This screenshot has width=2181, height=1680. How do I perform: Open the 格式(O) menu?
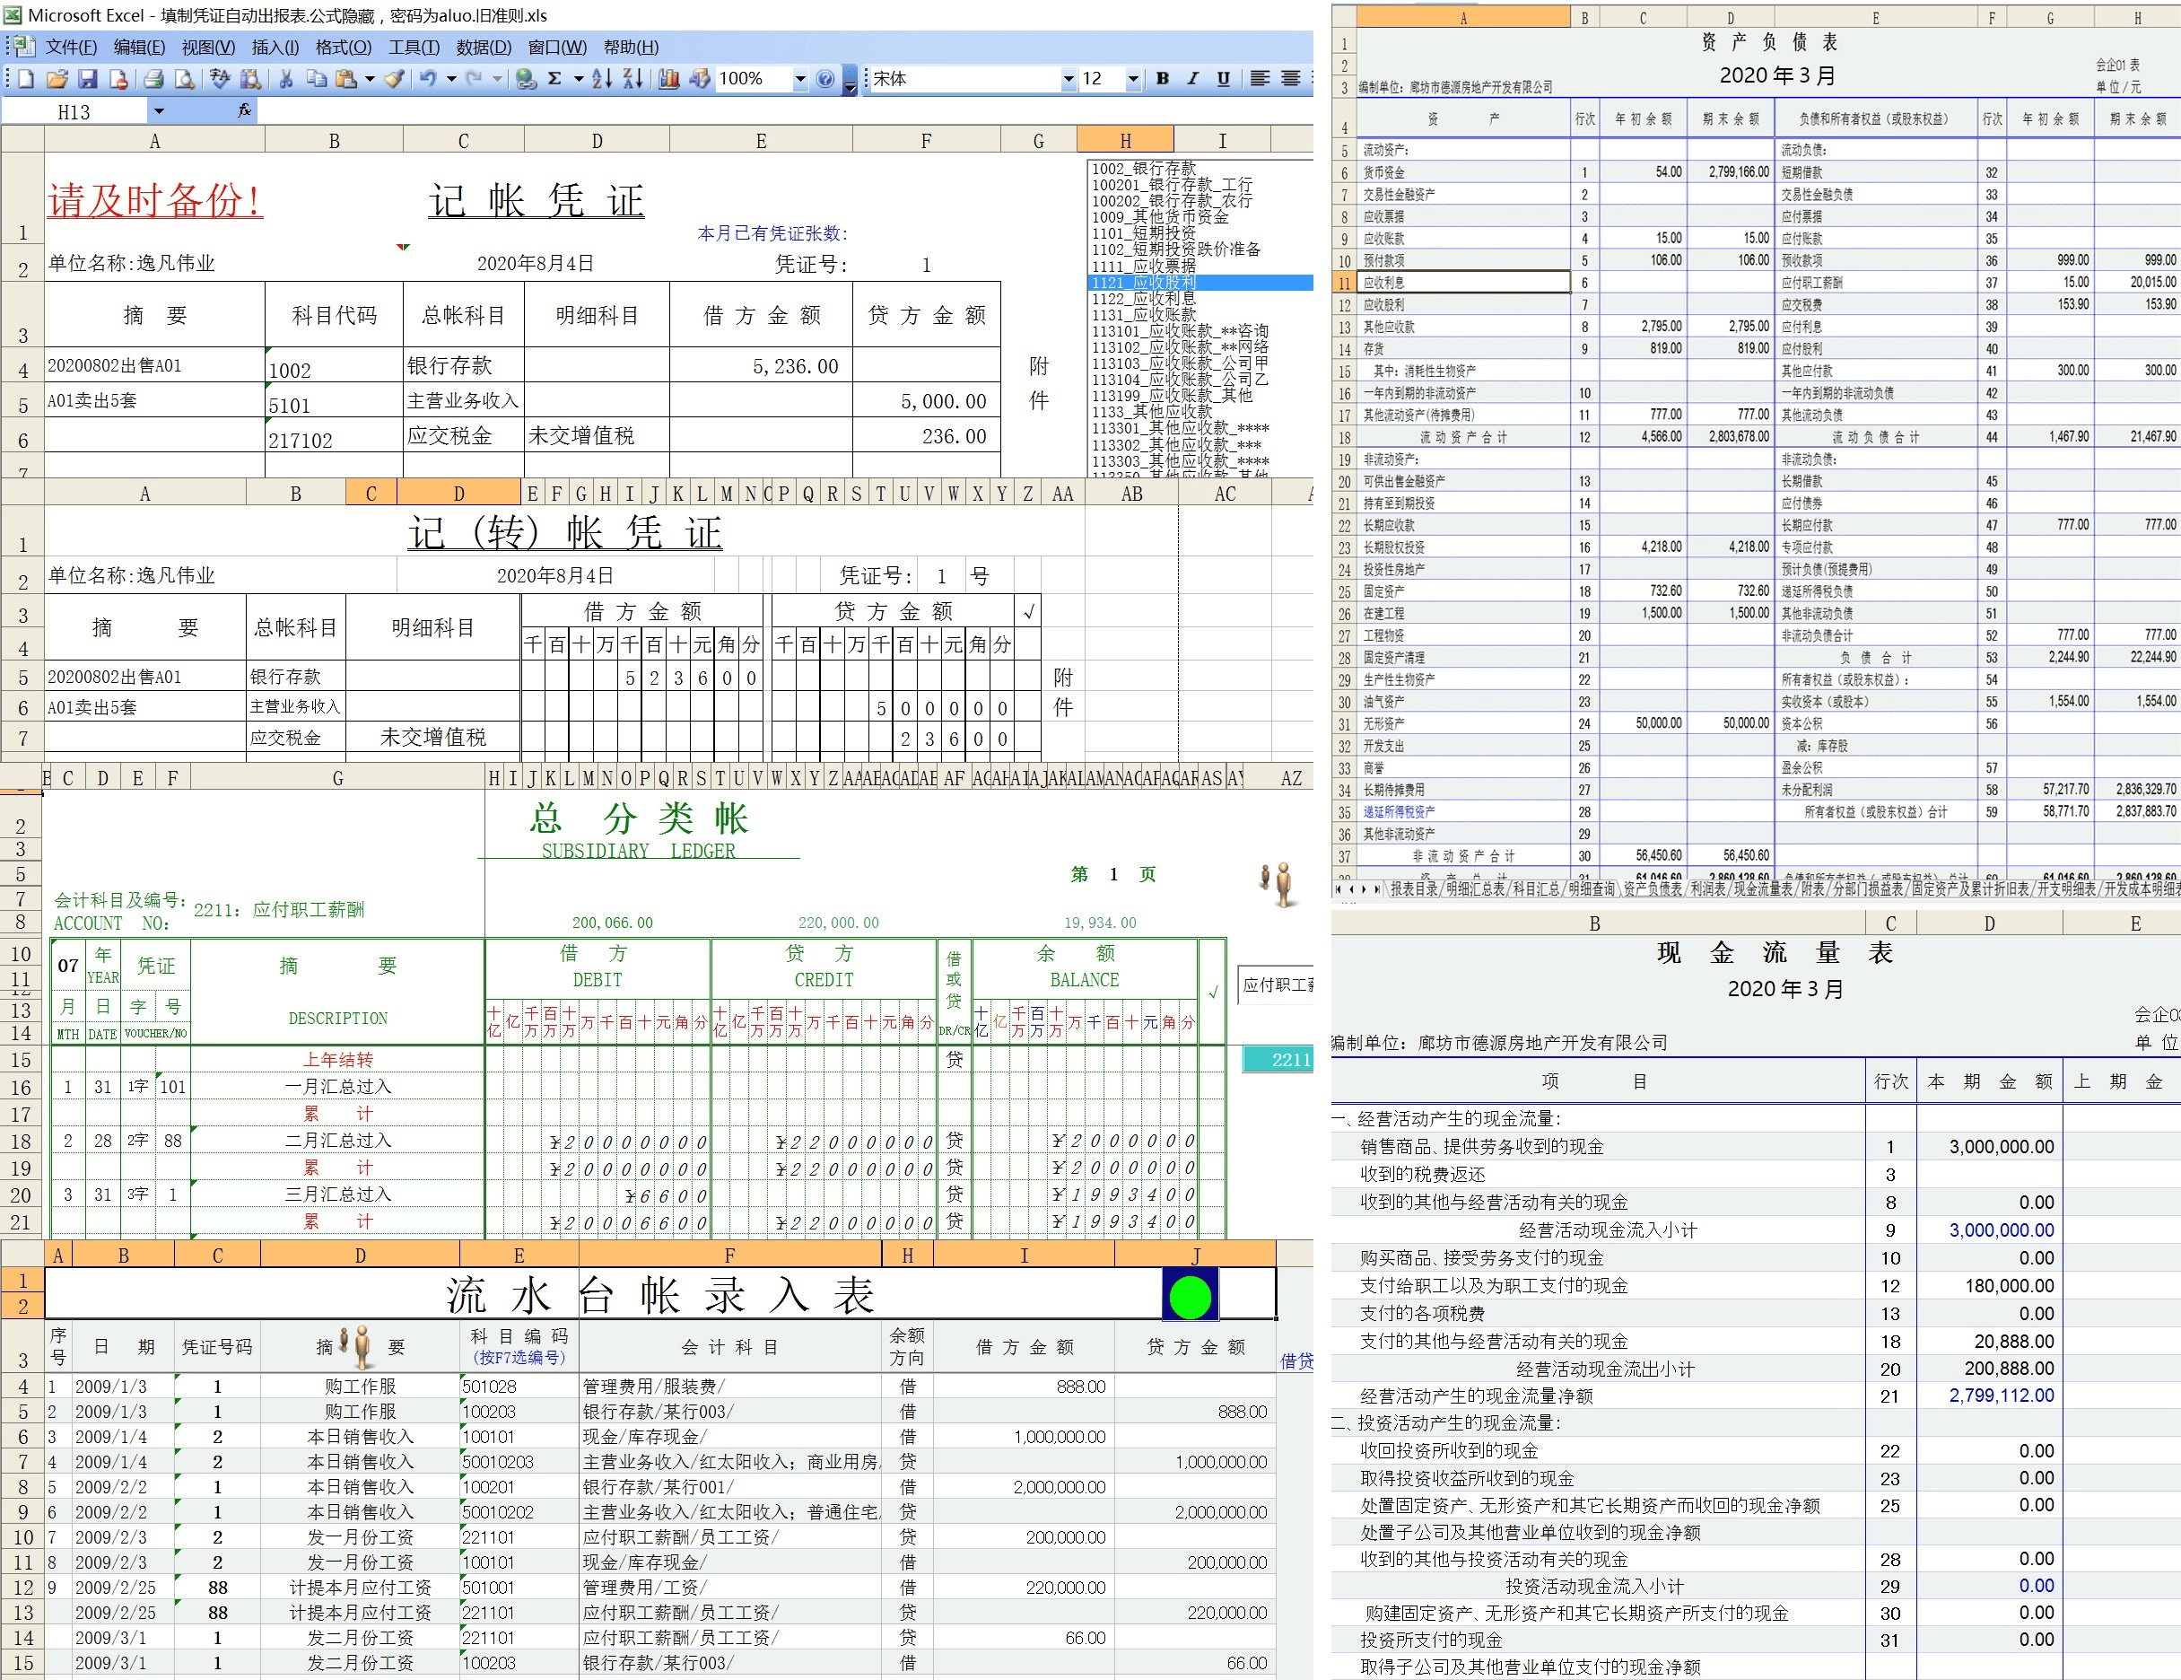[x=343, y=47]
